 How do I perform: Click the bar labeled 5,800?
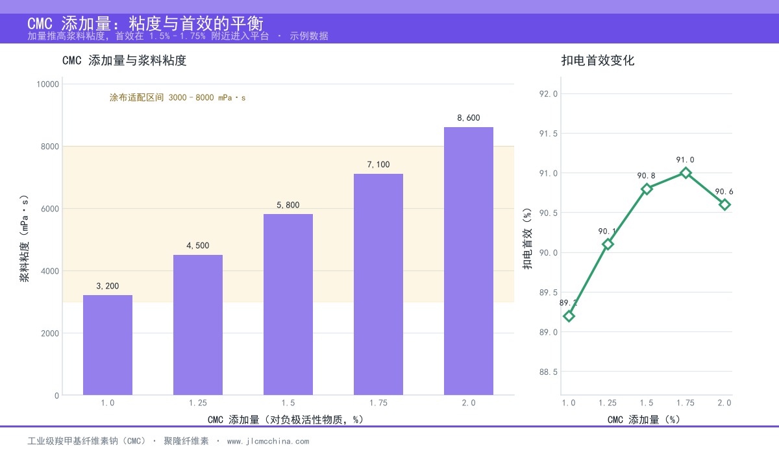[288, 305]
